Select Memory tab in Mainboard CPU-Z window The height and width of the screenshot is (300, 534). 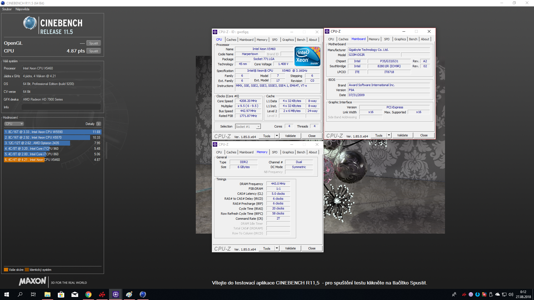(x=374, y=39)
